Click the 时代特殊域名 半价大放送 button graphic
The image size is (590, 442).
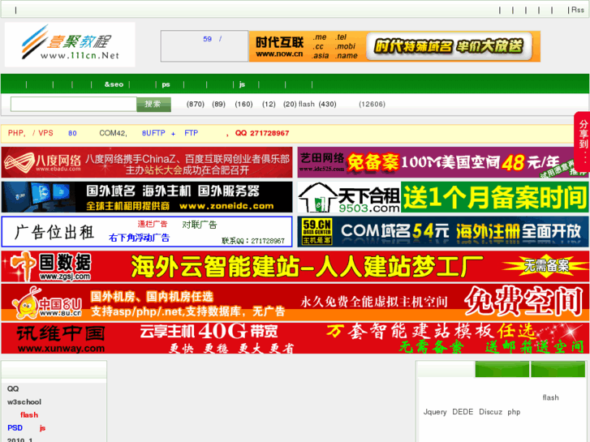[x=450, y=46]
